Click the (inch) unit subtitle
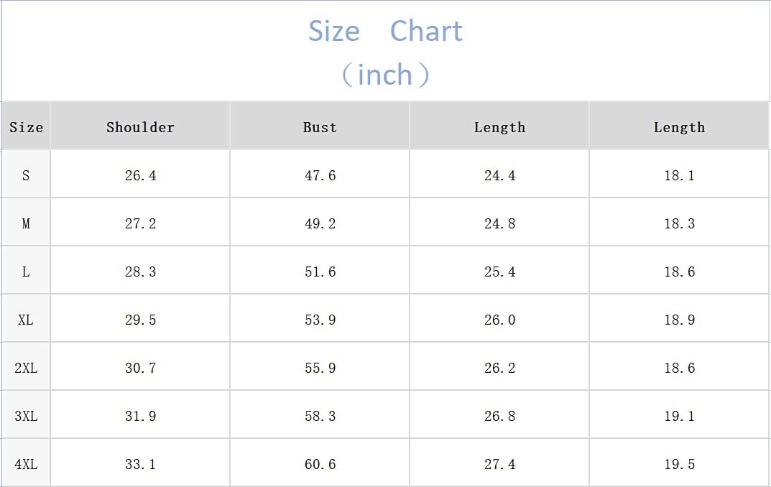771x487 pixels. point(385,75)
